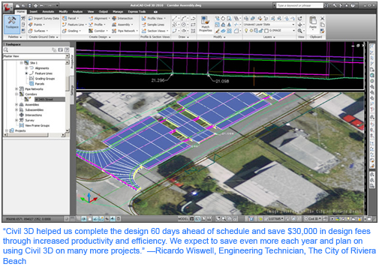Image resolution: width=379 pixels, height=270 pixels.
Task: Open the Home ribbon tab
Action: point(21,11)
